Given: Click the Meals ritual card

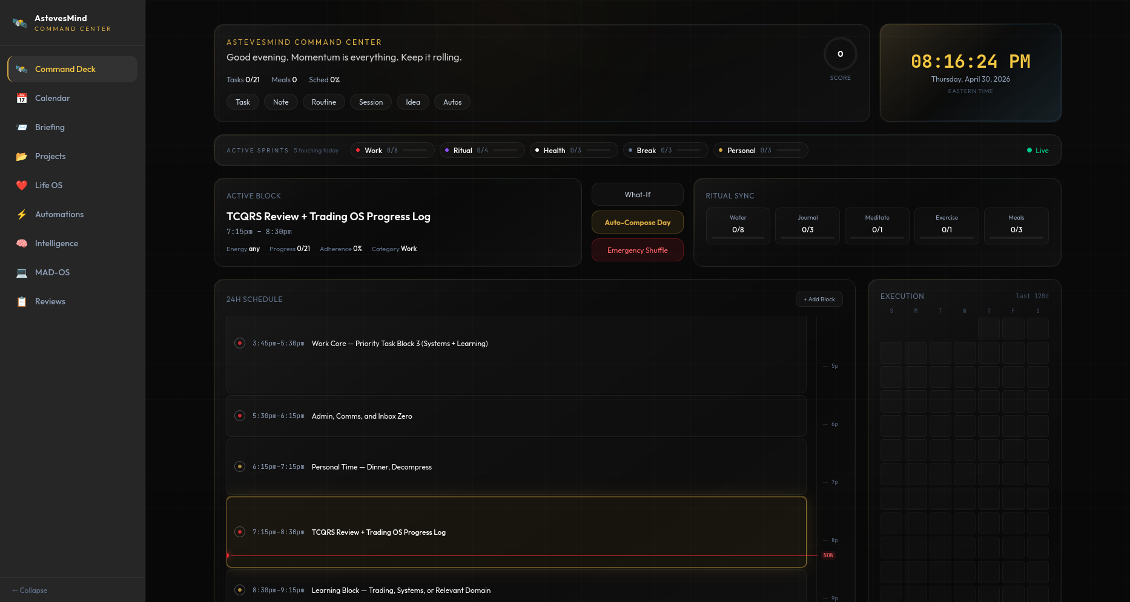Looking at the screenshot, I should pos(1017,226).
